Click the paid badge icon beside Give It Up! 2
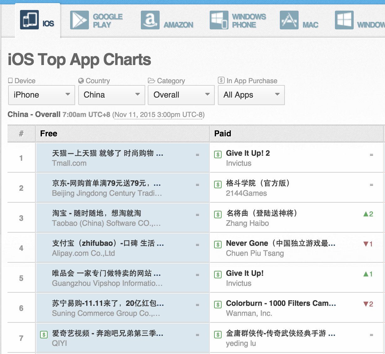Viewport: 385px width, 354px height. tap(218, 154)
